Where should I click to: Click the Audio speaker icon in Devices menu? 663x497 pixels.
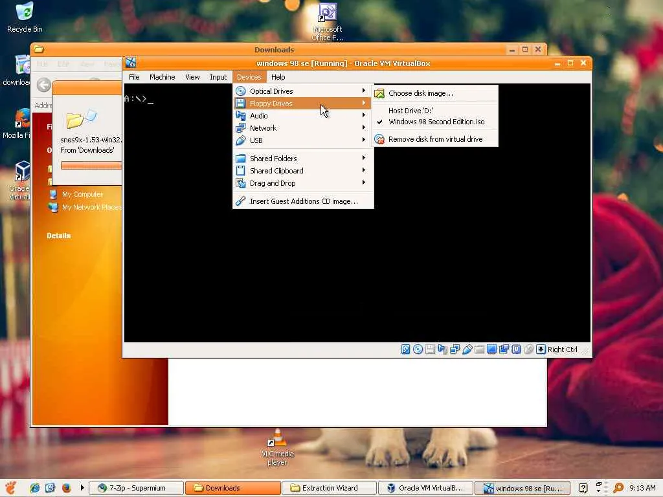(x=241, y=115)
